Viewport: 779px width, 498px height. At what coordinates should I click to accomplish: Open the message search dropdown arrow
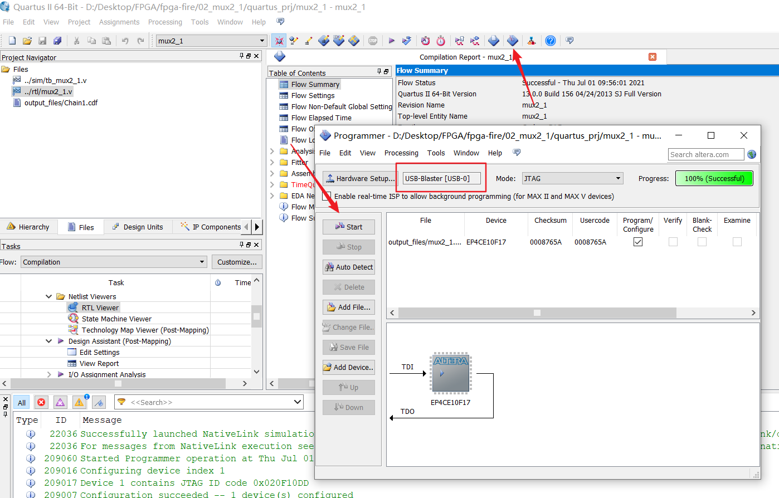pos(298,402)
